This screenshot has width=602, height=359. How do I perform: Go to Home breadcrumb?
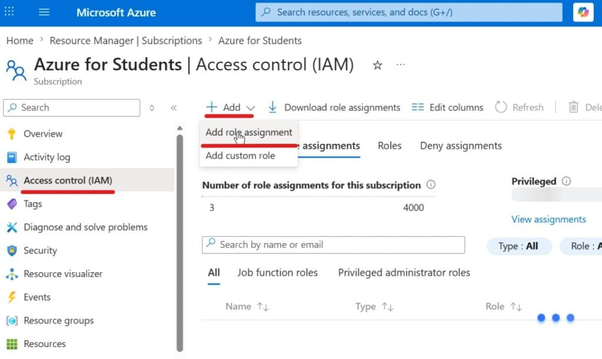(19, 40)
